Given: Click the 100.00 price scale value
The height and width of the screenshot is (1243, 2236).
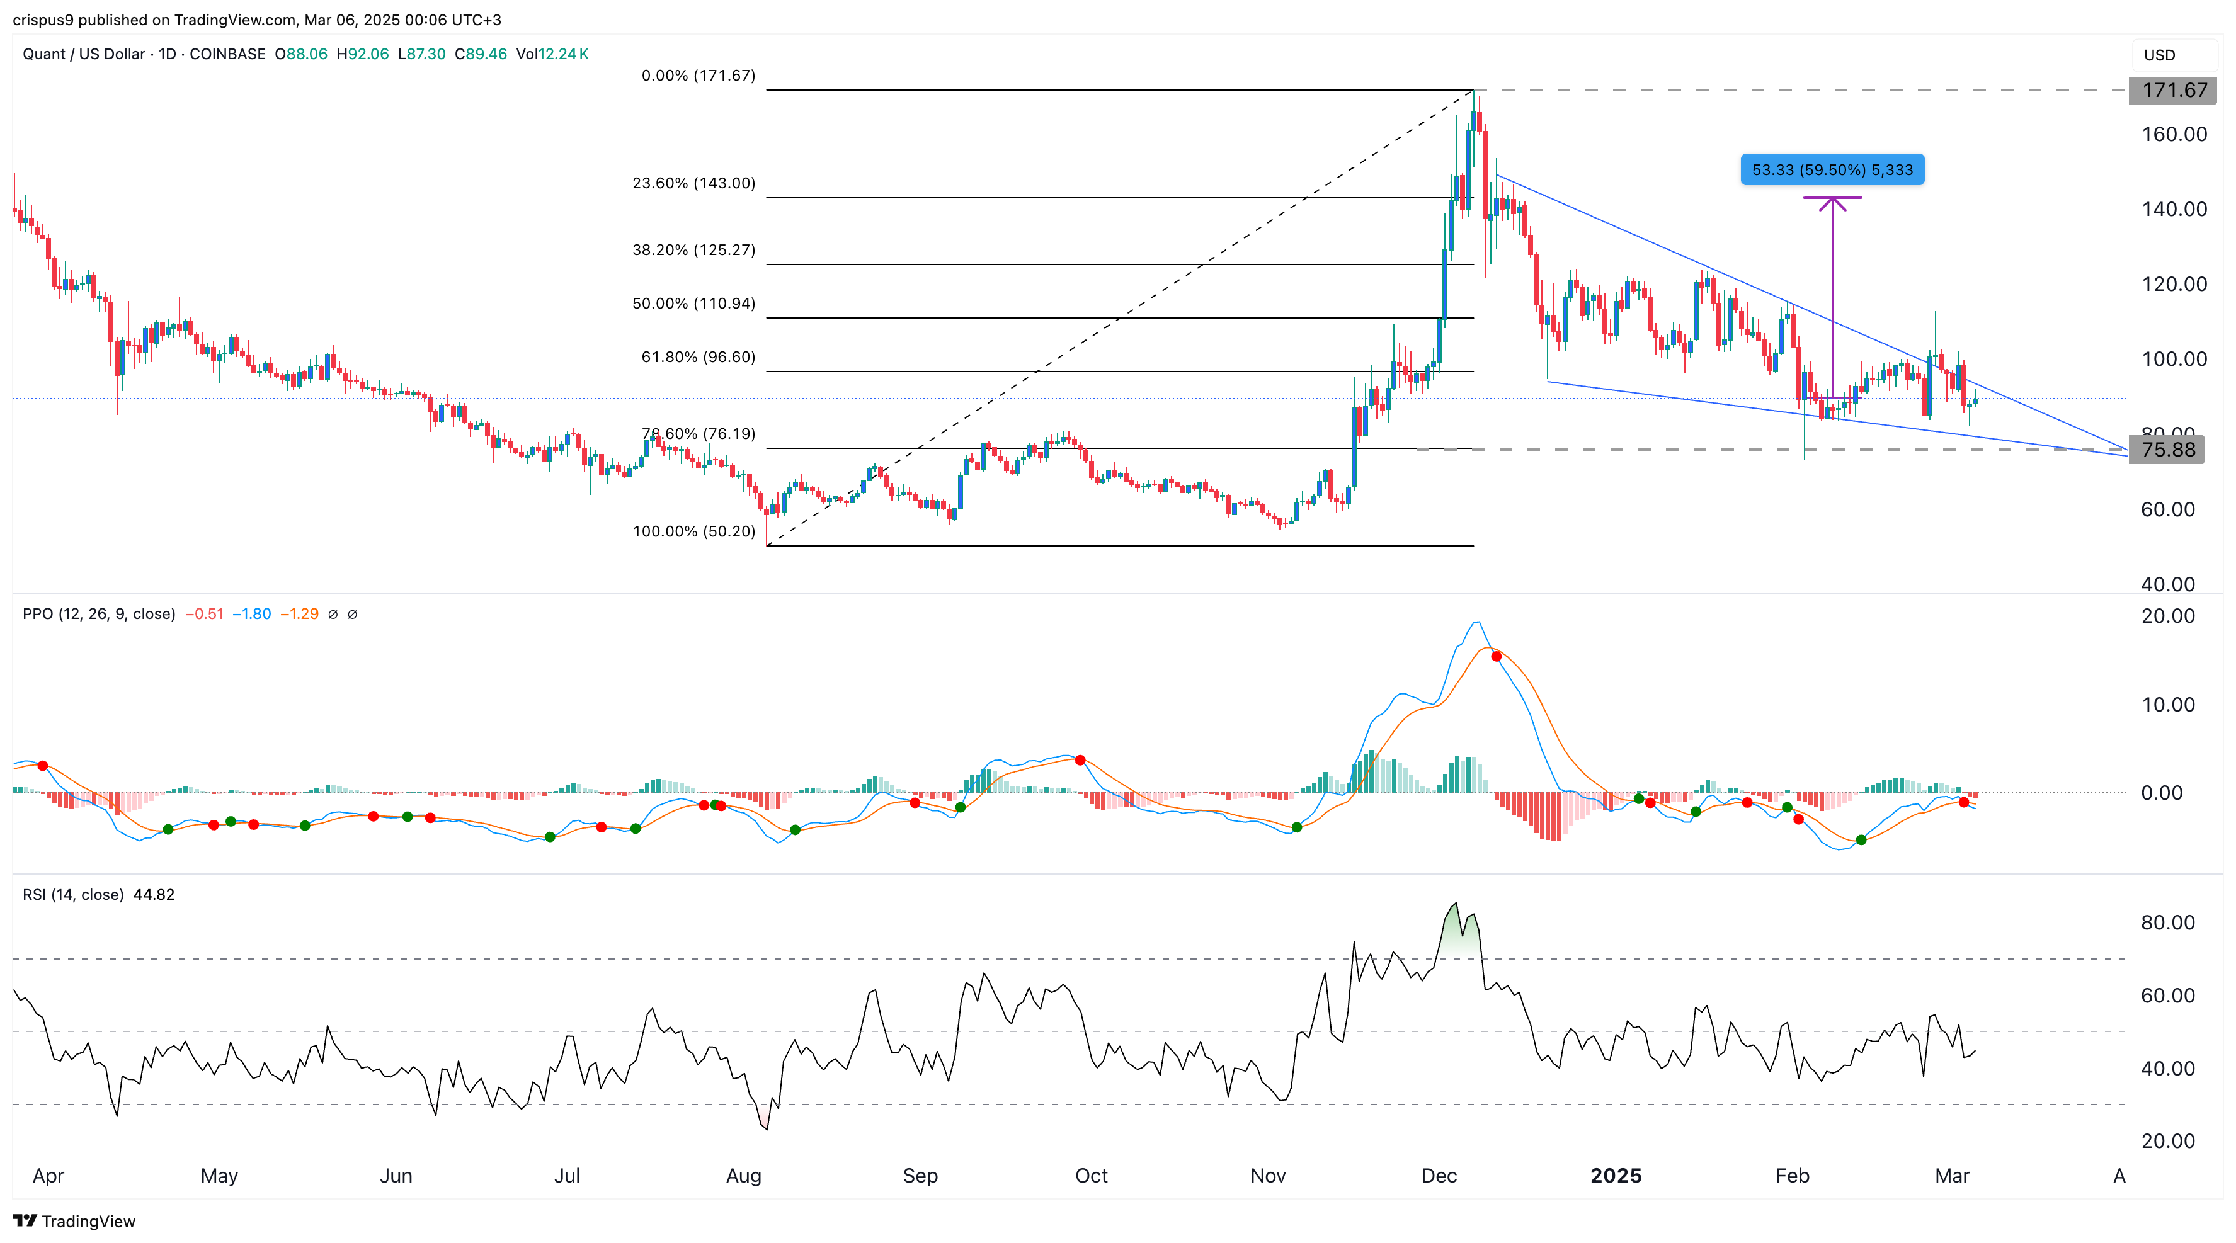Looking at the screenshot, I should click(x=2174, y=358).
